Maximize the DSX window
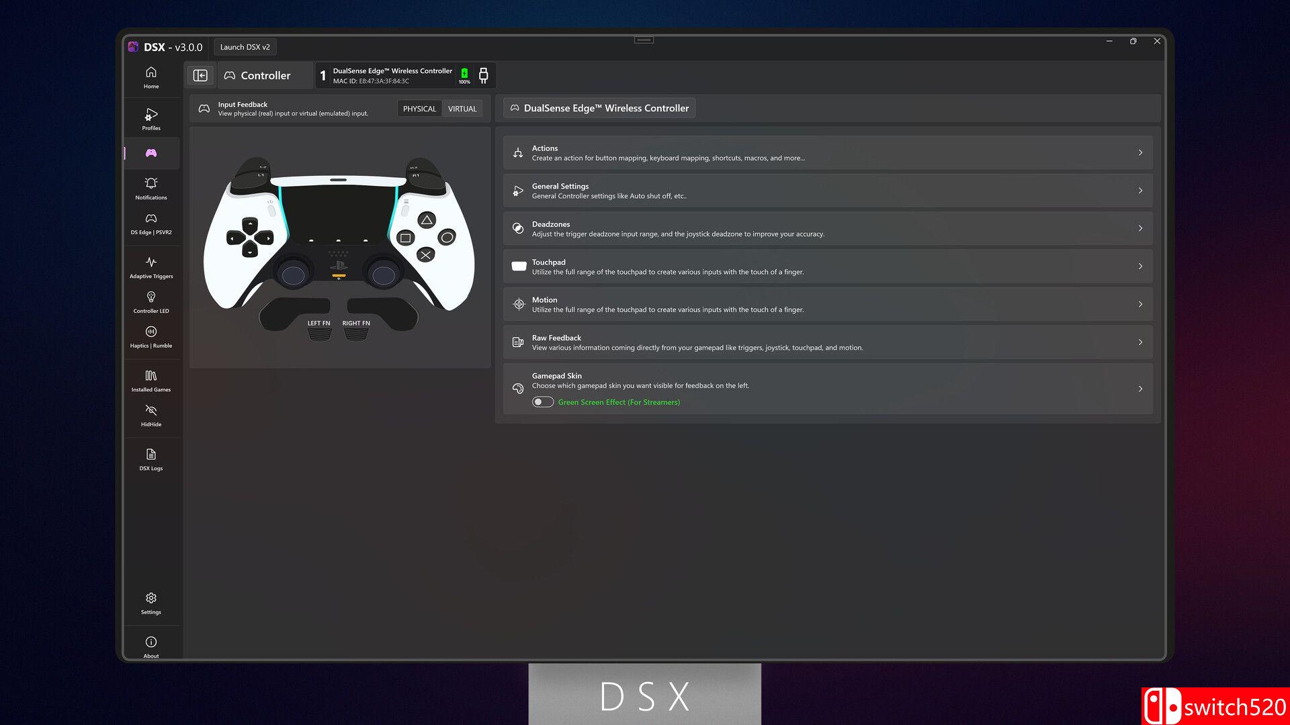This screenshot has width=1290, height=725. [x=1133, y=41]
